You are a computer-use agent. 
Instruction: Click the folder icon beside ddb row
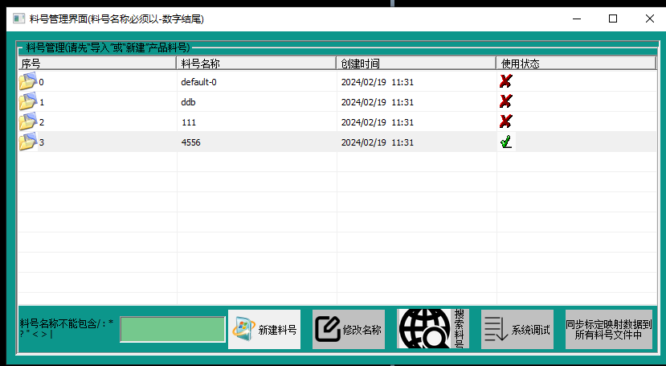[x=28, y=101]
